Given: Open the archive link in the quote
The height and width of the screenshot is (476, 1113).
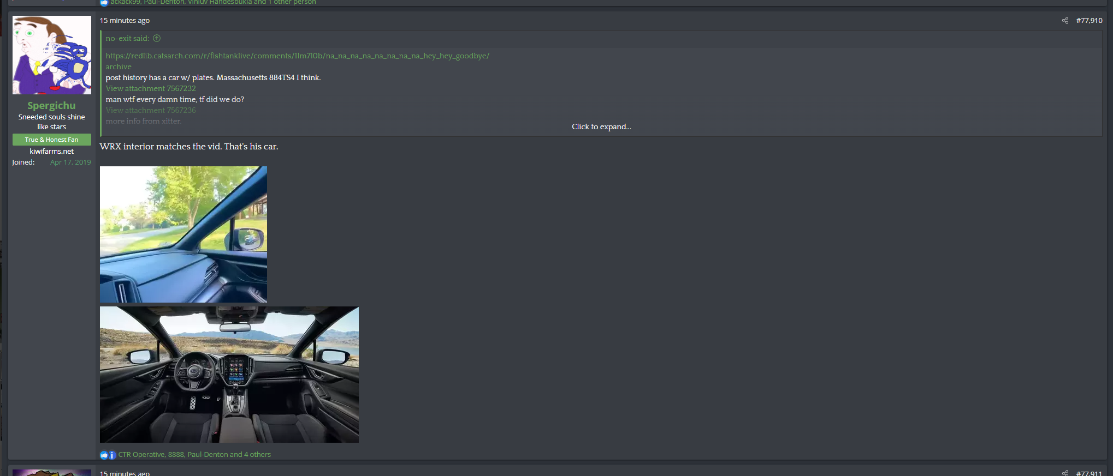Looking at the screenshot, I should coord(119,67).
